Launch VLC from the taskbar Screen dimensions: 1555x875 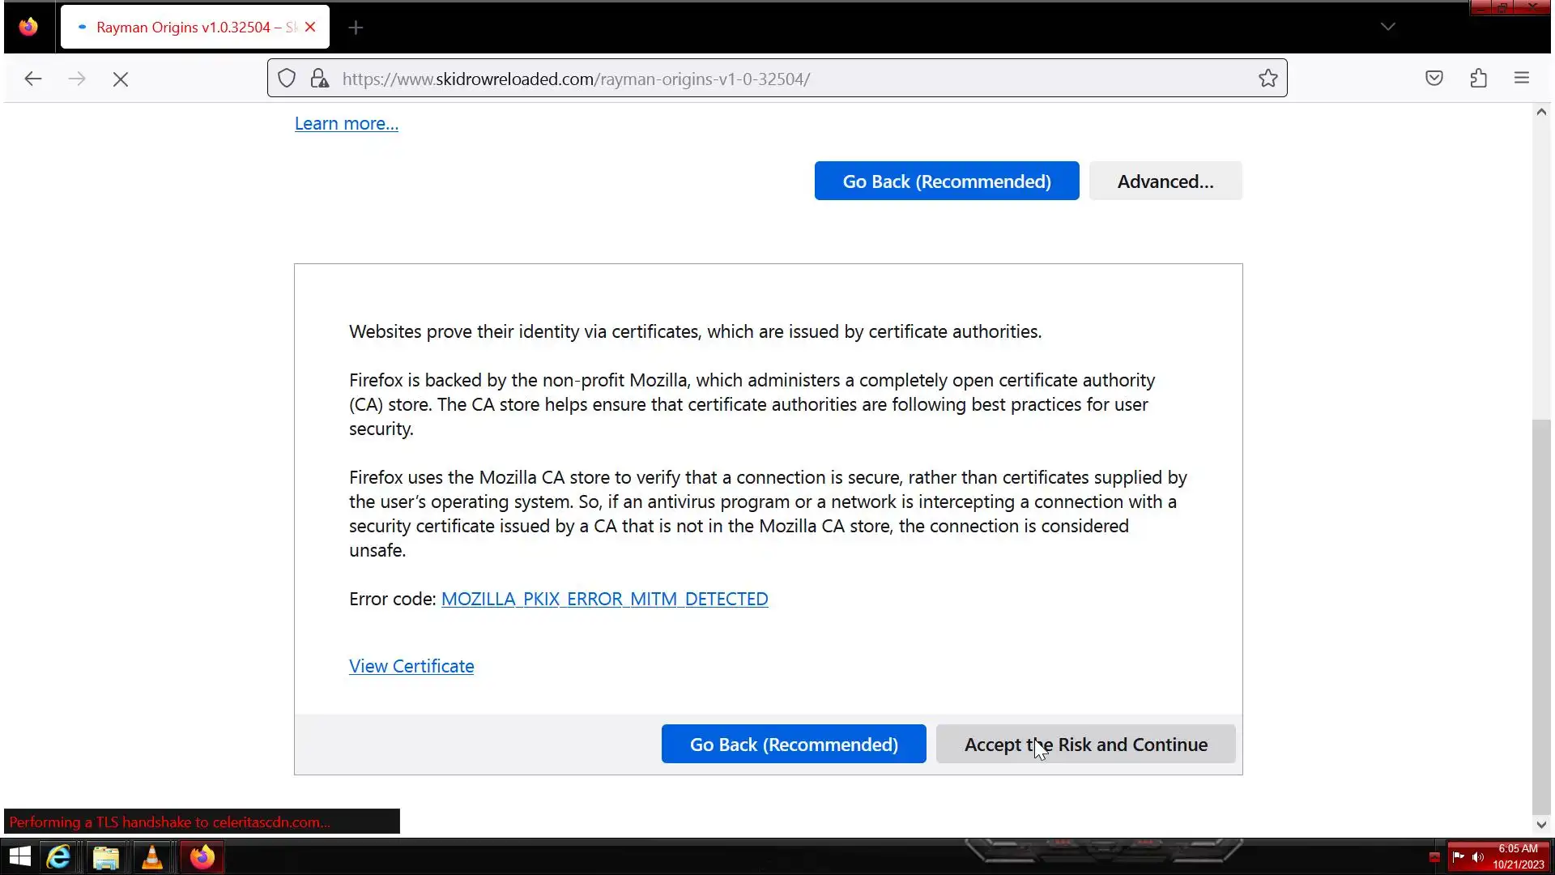tap(152, 857)
